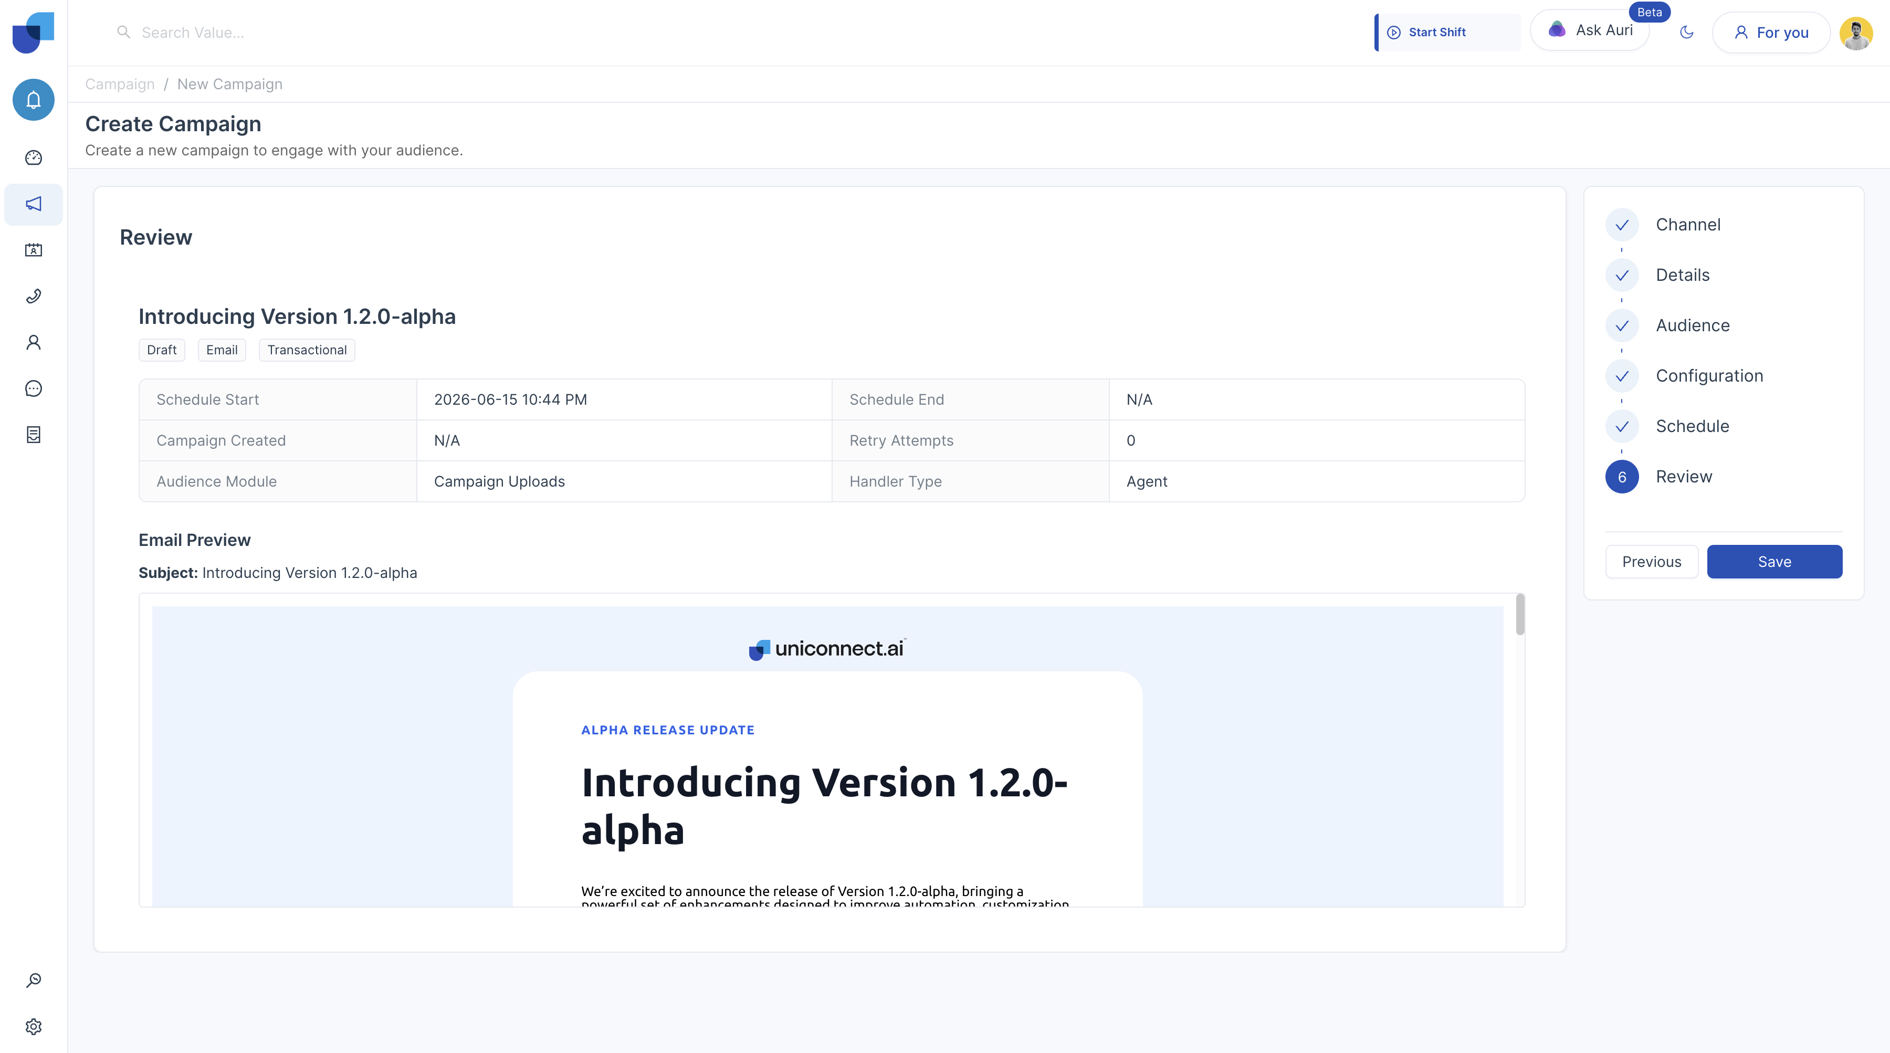1890x1053 pixels.
Task: Open the user profile icon in sidebar
Action: pyautogui.click(x=34, y=343)
